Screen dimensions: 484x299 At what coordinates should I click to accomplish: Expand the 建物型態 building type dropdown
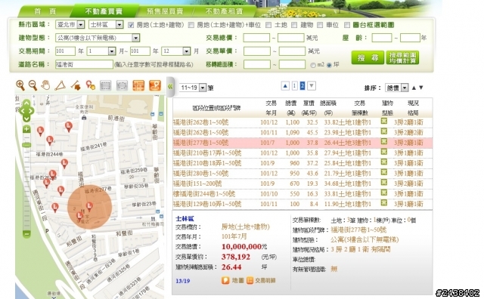[x=98, y=38]
